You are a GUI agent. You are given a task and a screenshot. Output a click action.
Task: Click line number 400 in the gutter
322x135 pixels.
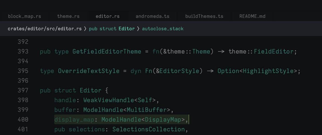pos(23,120)
